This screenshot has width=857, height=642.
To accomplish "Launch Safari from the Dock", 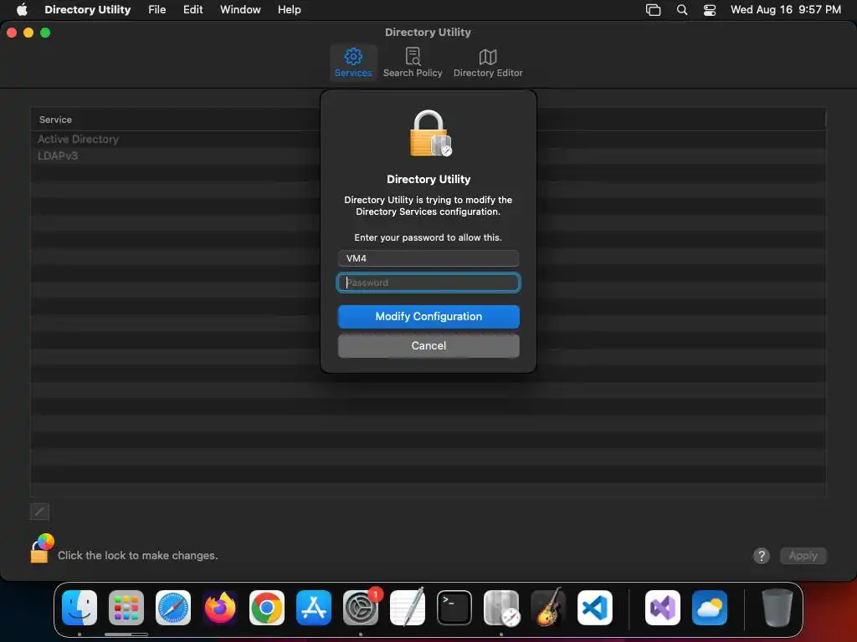I will pyautogui.click(x=173, y=608).
